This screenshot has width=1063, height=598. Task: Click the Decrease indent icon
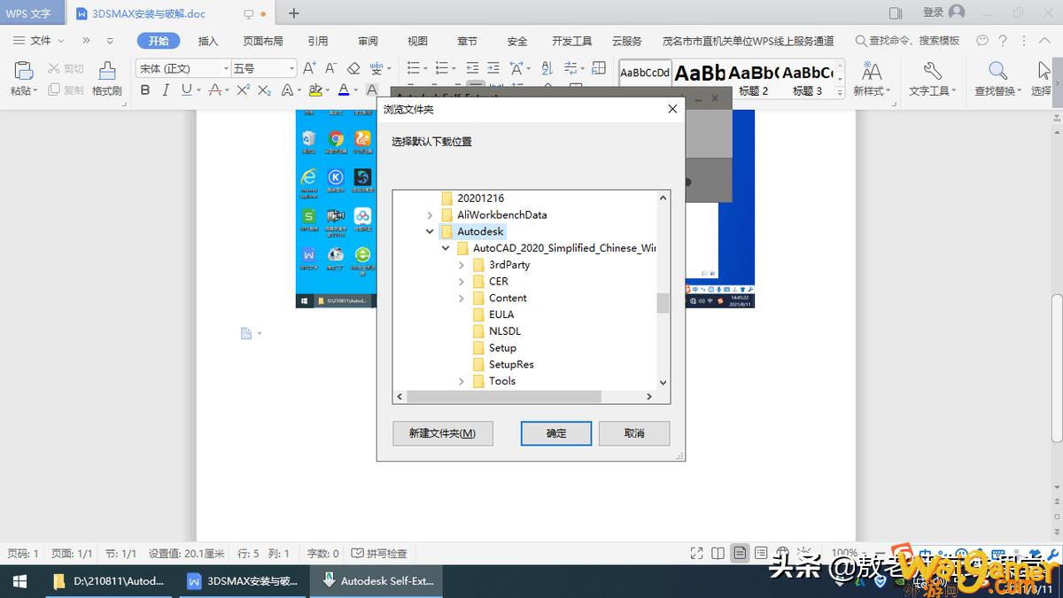point(471,68)
